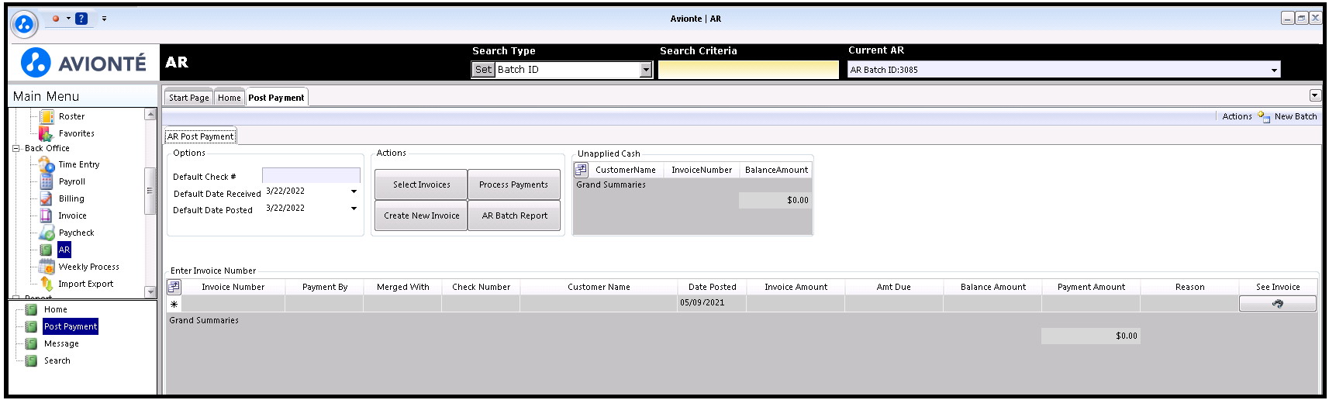Click Main Menu scrollbar up arrow
The height and width of the screenshot is (400, 1329).
pos(150,115)
